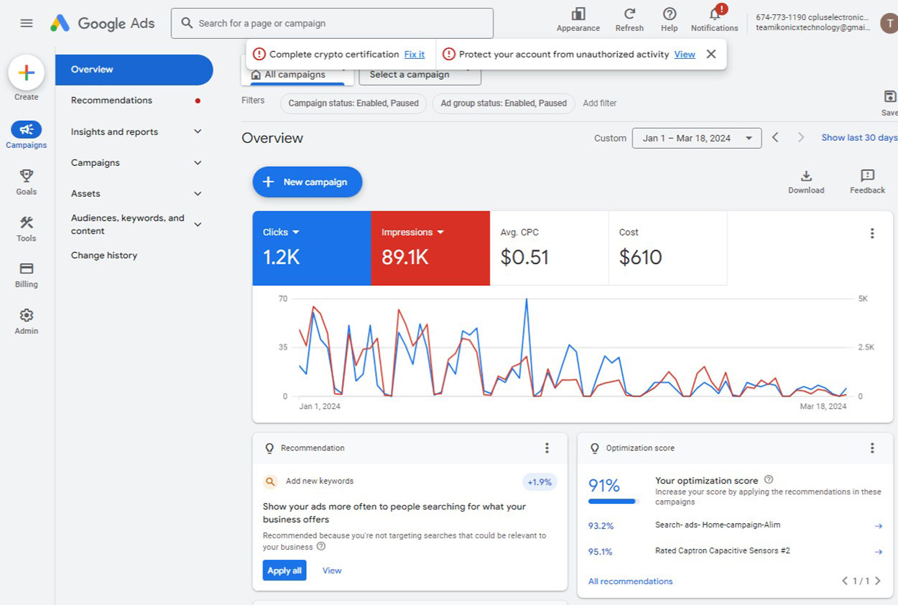Go to next optimization page arrow

[x=877, y=581]
